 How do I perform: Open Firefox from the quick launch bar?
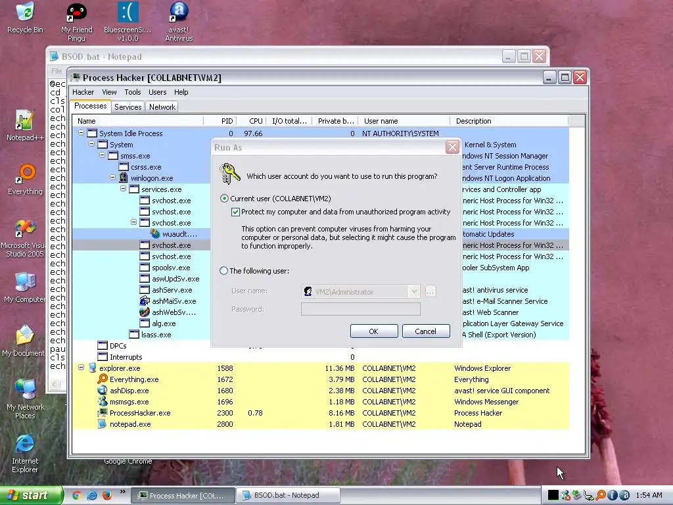tap(107, 495)
